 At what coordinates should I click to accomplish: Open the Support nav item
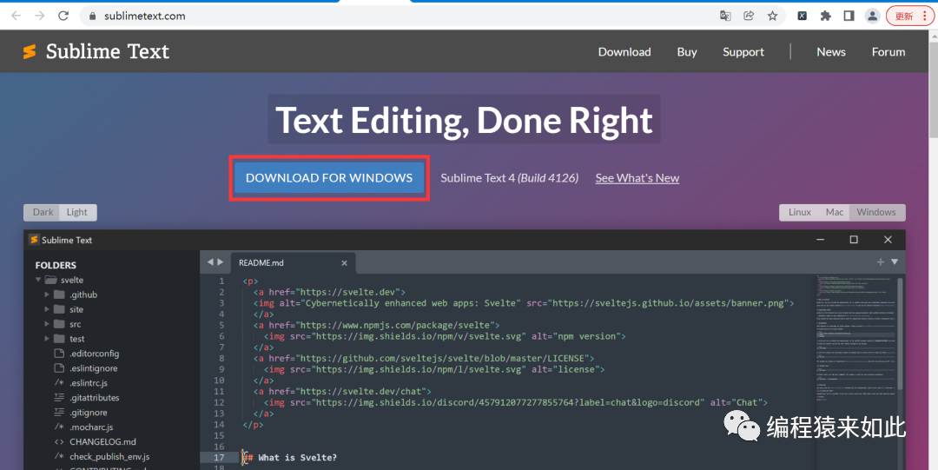tap(743, 52)
